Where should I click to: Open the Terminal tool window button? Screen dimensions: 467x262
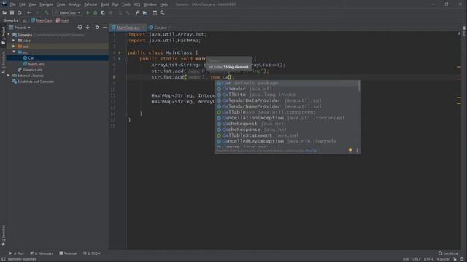pos(68,253)
